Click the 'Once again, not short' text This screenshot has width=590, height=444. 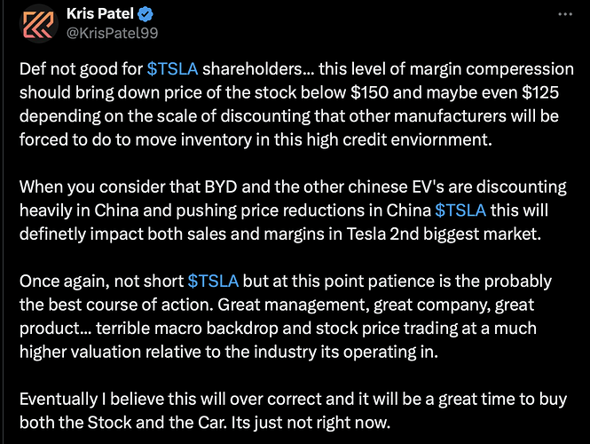click(x=102, y=281)
